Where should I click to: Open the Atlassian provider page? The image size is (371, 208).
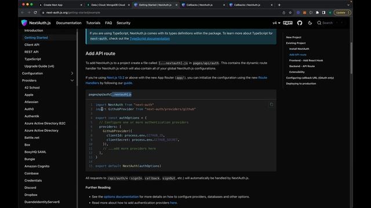31,102
